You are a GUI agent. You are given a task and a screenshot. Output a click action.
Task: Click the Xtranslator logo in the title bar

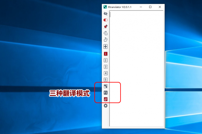coord(105,7)
